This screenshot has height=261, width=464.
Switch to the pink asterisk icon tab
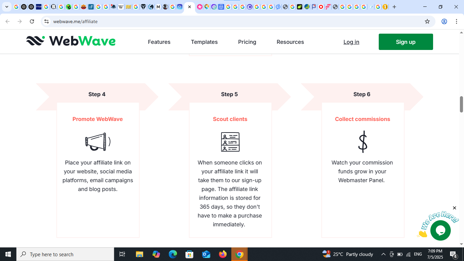[200, 7]
